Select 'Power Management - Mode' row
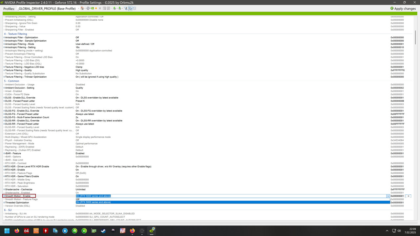 208,144
